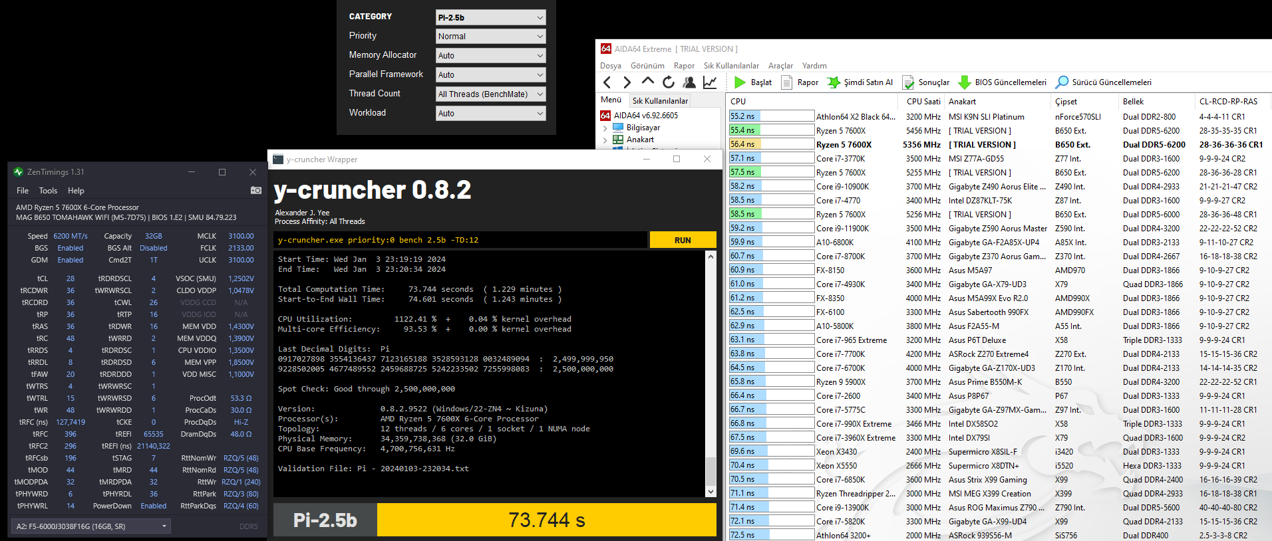Image resolution: width=1272 pixels, height=541 pixels.
Task: Open the Workload dropdown
Action: (491, 114)
